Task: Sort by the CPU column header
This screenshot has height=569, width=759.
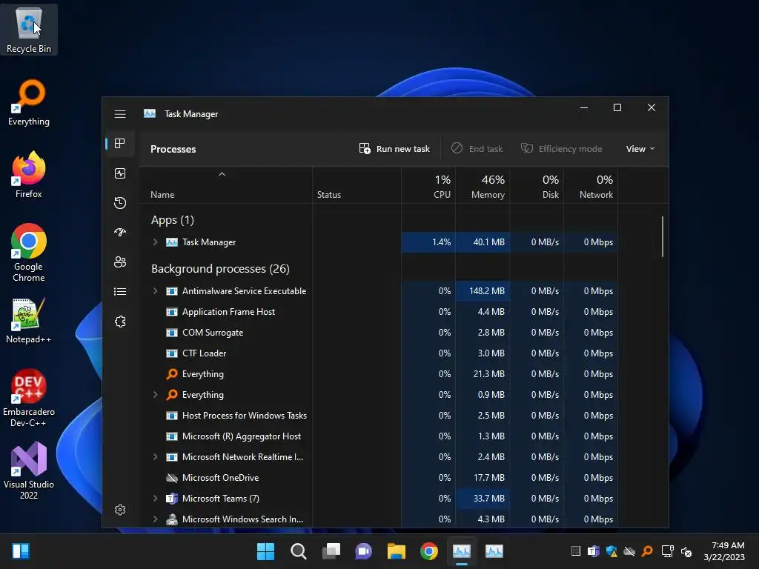Action: 428,185
